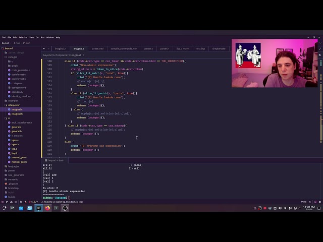
Task: Collapse the codegen folder
Action: 11,57
